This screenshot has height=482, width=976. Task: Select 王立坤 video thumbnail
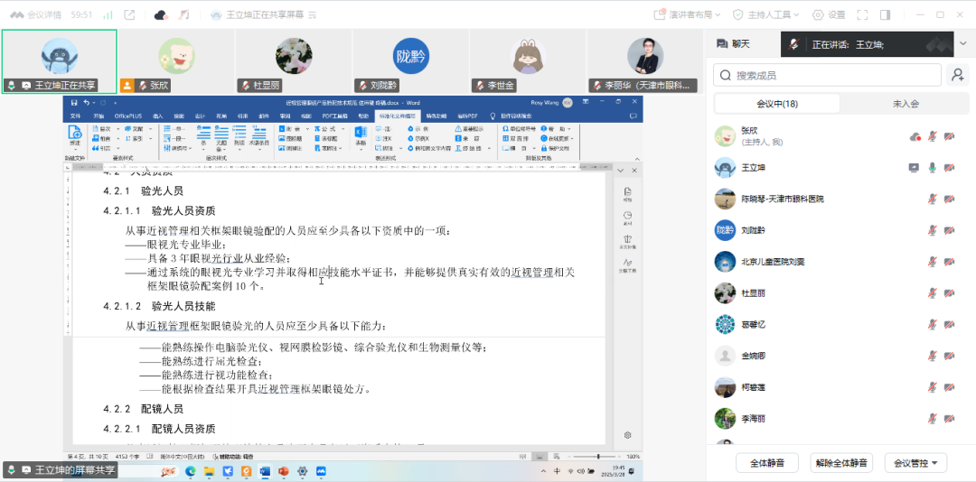tap(59, 61)
